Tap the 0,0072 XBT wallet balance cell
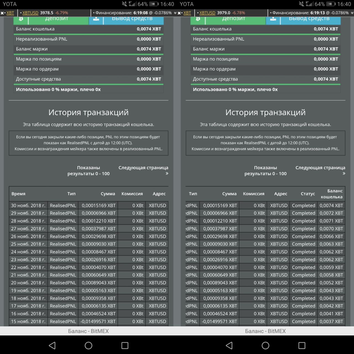The height and width of the screenshot is (354, 354). [x=331, y=213]
